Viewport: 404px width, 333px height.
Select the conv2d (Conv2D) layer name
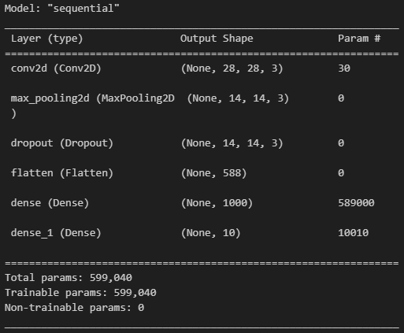pos(56,68)
